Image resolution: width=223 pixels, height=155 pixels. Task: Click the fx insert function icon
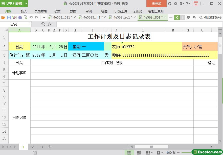(50, 24)
